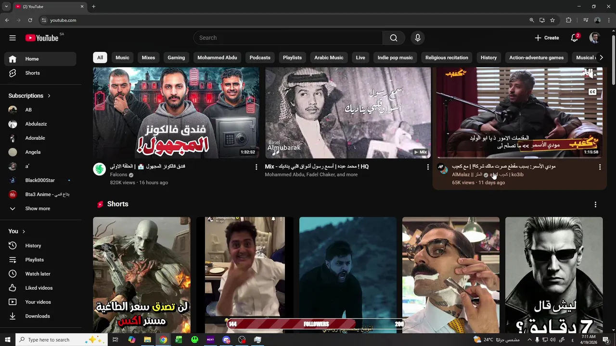Click the browser address bar
The width and height of the screenshot is (616, 346).
(284, 20)
